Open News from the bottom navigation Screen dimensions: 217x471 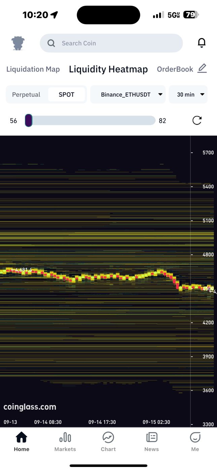(152, 442)
